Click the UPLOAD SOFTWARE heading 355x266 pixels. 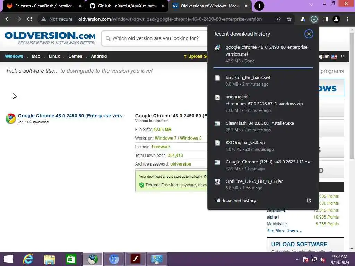pos(299,244)
